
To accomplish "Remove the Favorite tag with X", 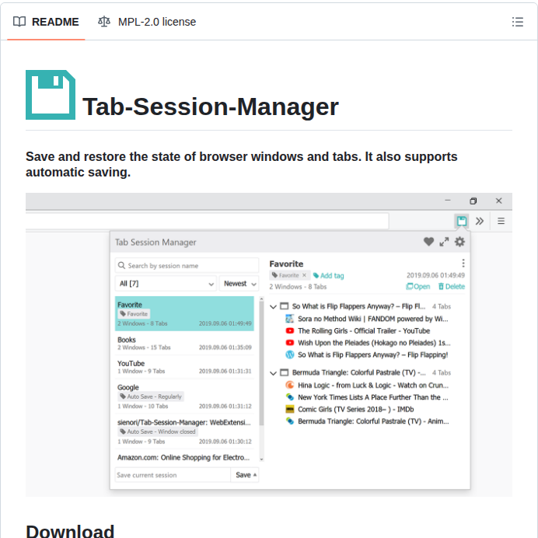I will [x=304, y=275].
